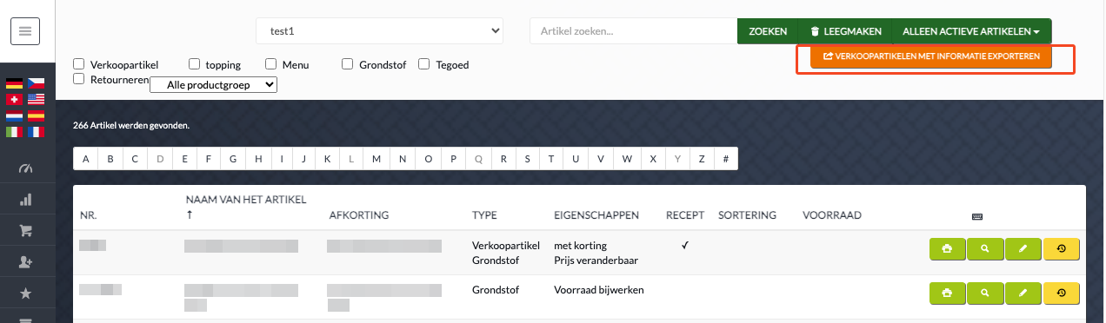Check the Retourneren checkbox
Viewport: 1106px width, 323px height.
pyautogui.click(x=79, y=79)
